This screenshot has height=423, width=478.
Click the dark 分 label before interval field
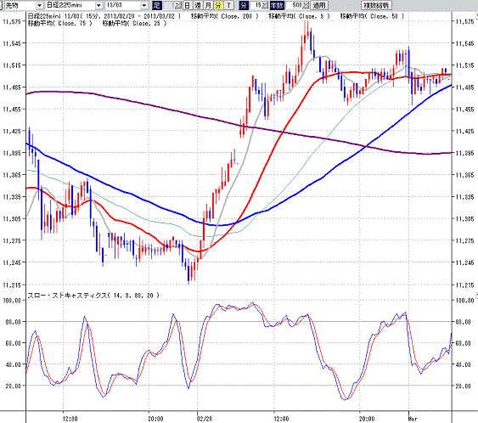pyautogui.click(x=244, y=5)
